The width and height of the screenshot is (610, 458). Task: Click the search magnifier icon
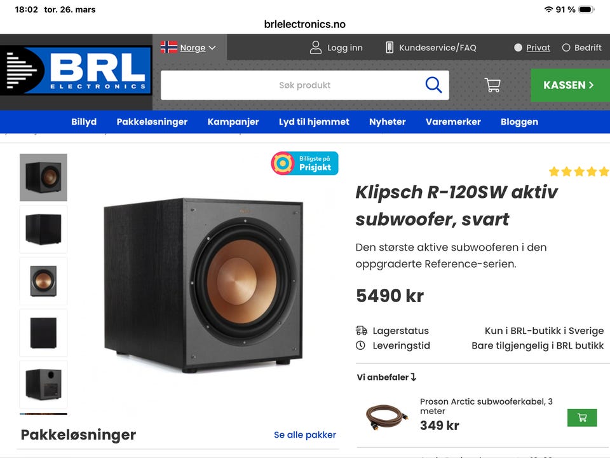coord(433,85)
